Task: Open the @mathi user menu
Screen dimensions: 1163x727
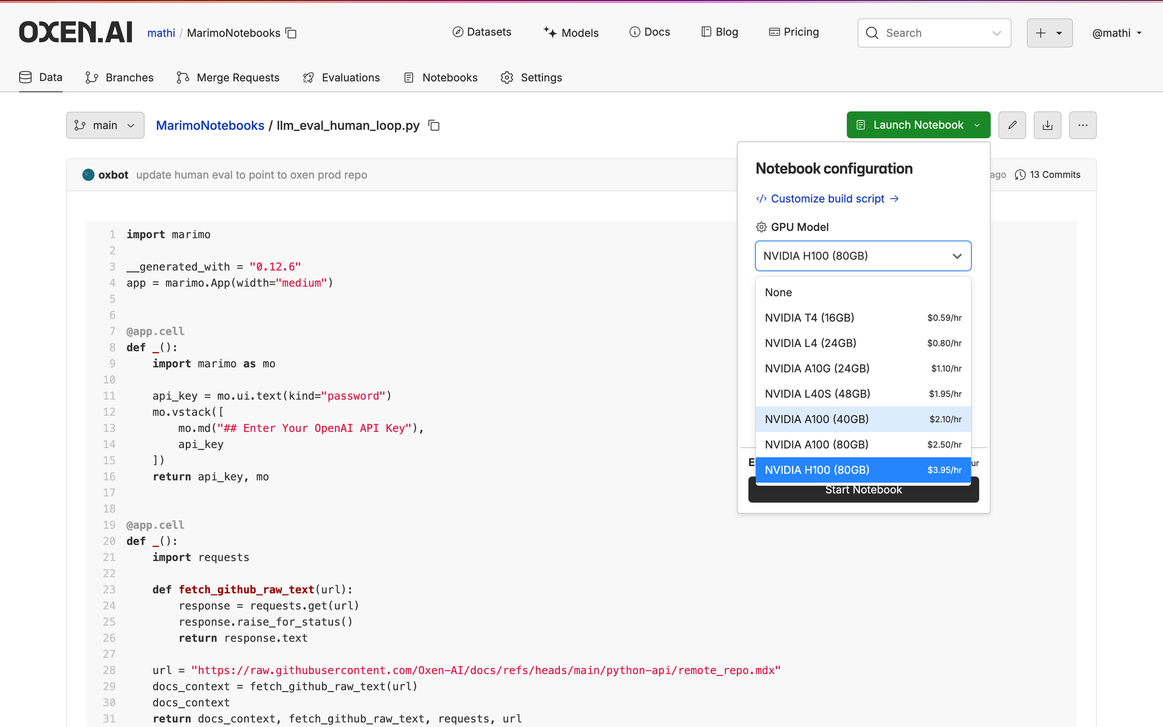Action: [1116, 33]
